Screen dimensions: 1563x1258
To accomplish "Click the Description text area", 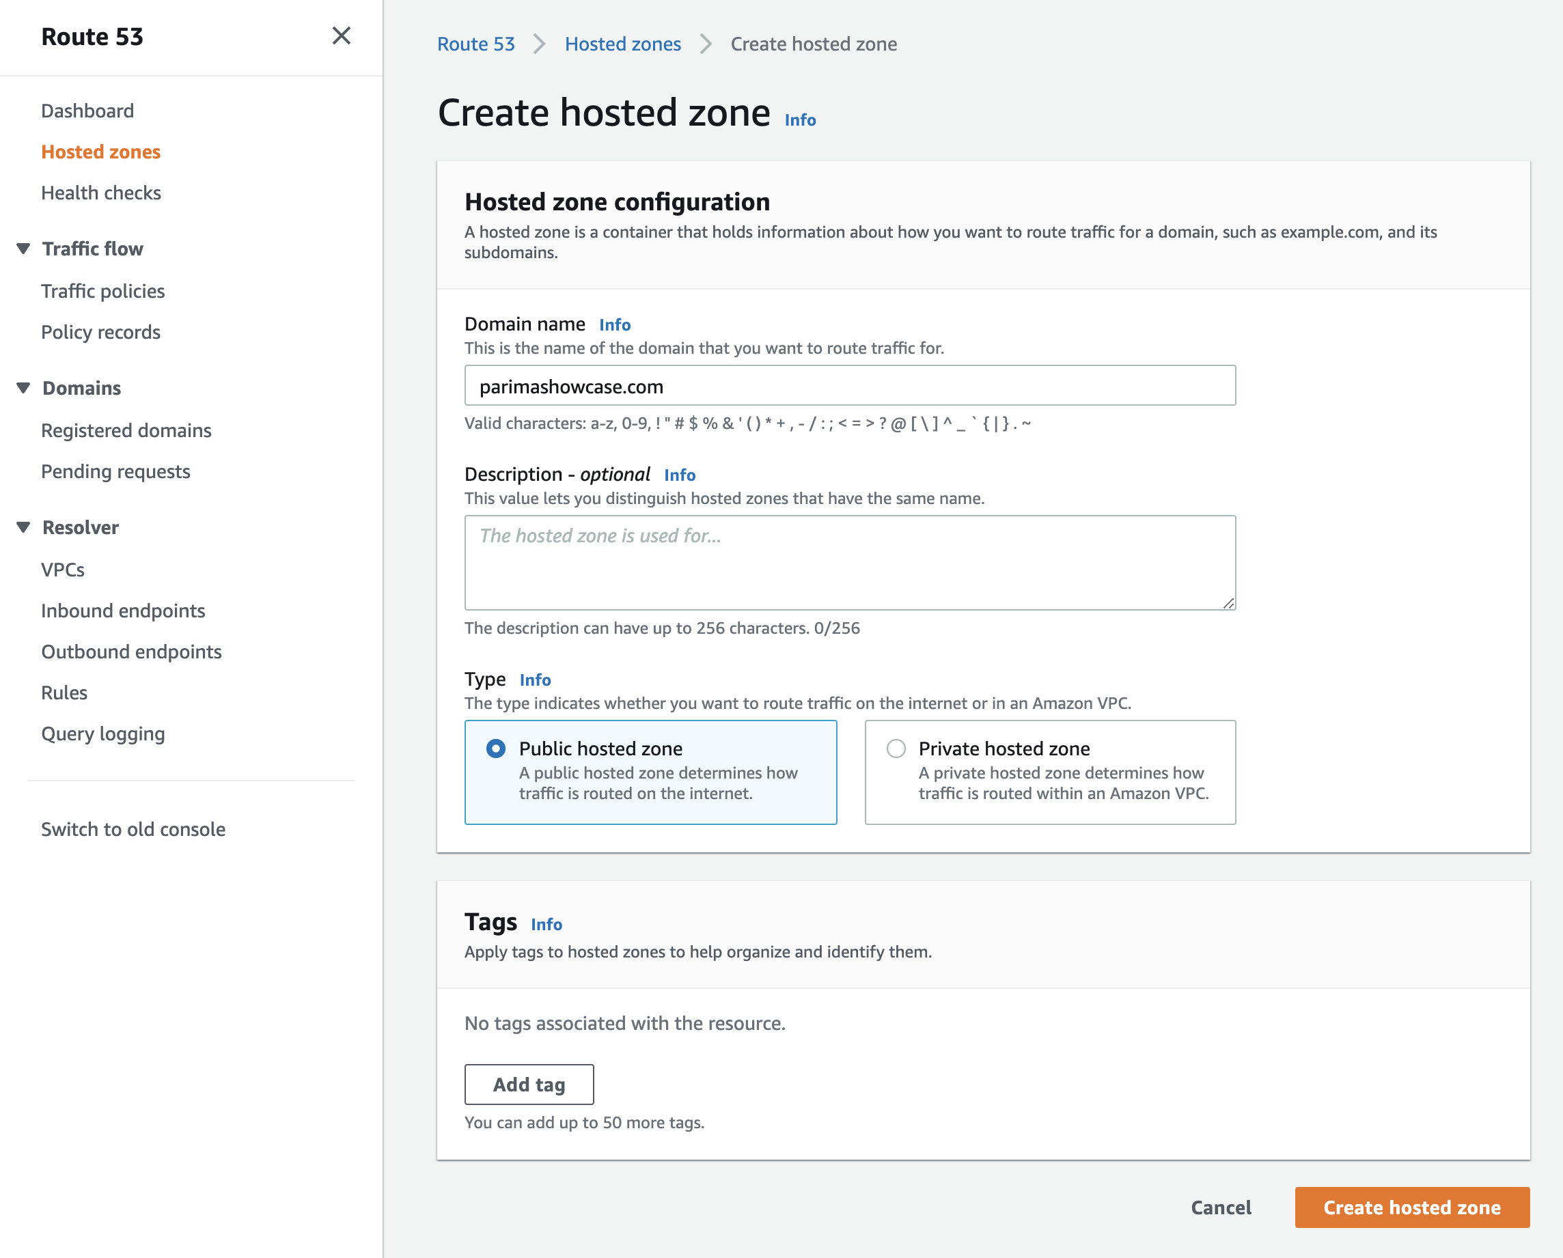I will click(x=850, y=562).
